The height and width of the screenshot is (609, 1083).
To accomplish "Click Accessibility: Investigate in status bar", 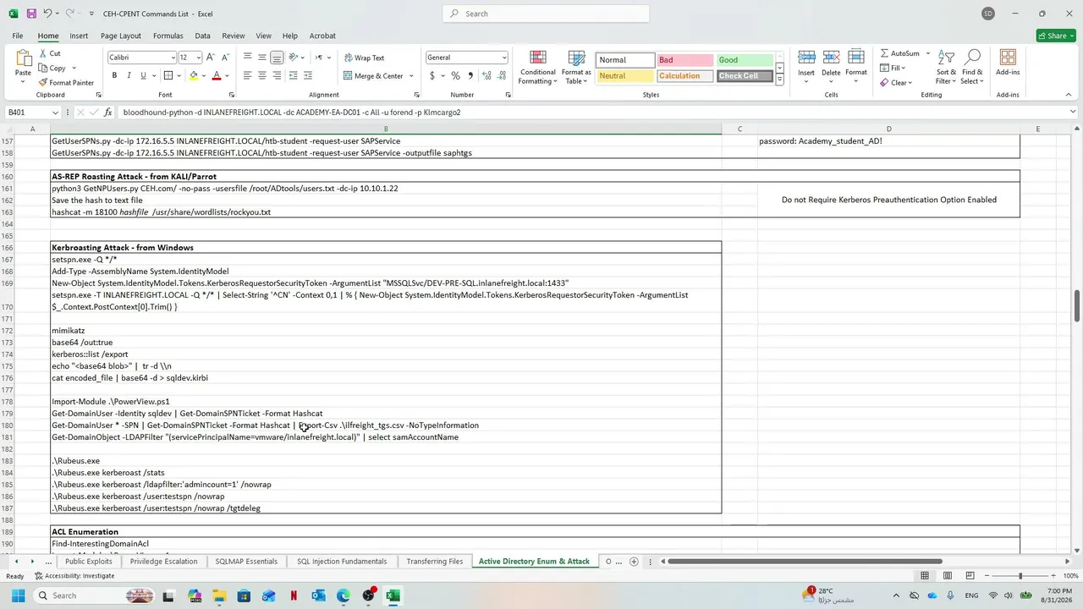I will [74, 576].
